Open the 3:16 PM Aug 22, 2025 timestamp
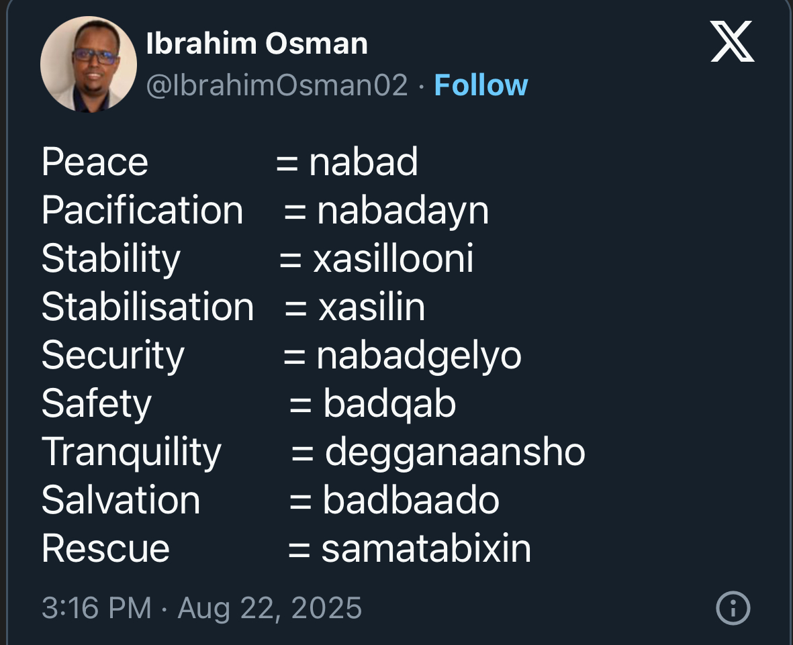Viewport: 793px width, 645px height. click(x=202, y=607)
